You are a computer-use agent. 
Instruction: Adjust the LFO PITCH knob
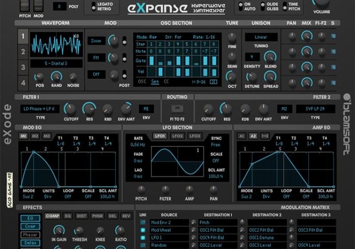coord(141,190)
